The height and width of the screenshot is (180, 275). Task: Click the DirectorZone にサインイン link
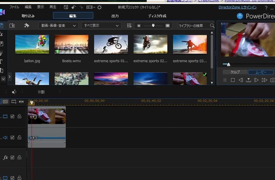click(238, 7)
